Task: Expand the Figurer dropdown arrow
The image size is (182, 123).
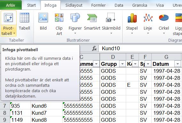Action: [75, 33]
